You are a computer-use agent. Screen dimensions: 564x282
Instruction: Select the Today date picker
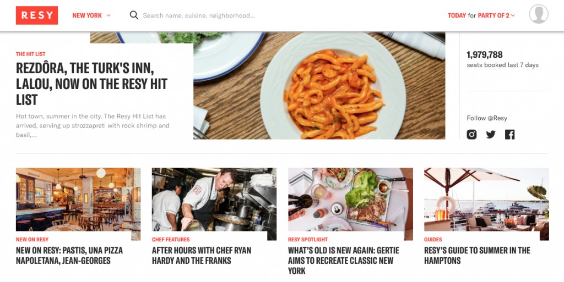(457, 15)
